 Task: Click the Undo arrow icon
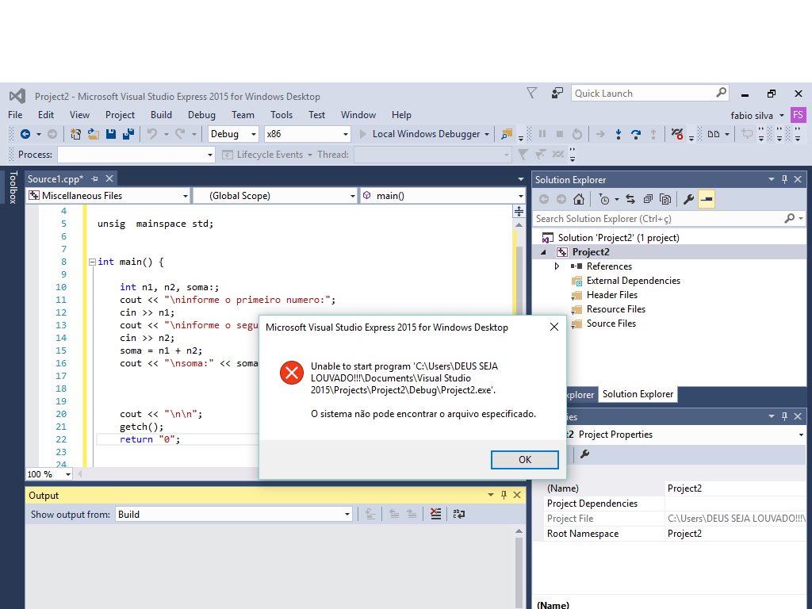click(152, 134)
